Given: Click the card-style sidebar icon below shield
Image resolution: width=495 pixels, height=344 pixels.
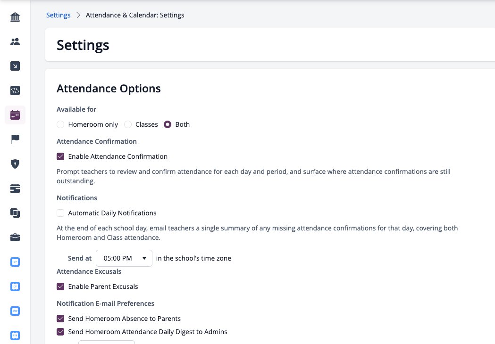Looking at the screenshot, I should point(15,188).
